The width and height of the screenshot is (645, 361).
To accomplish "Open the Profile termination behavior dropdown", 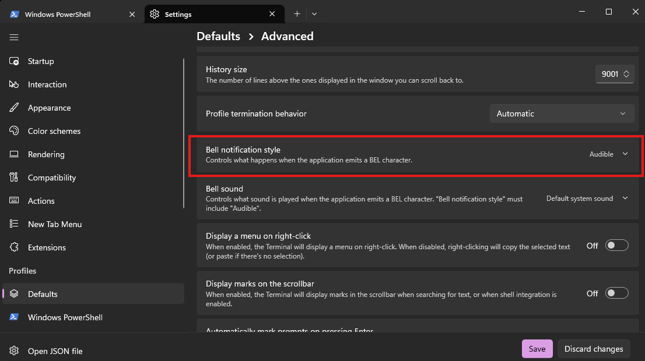I will [562, 114].
